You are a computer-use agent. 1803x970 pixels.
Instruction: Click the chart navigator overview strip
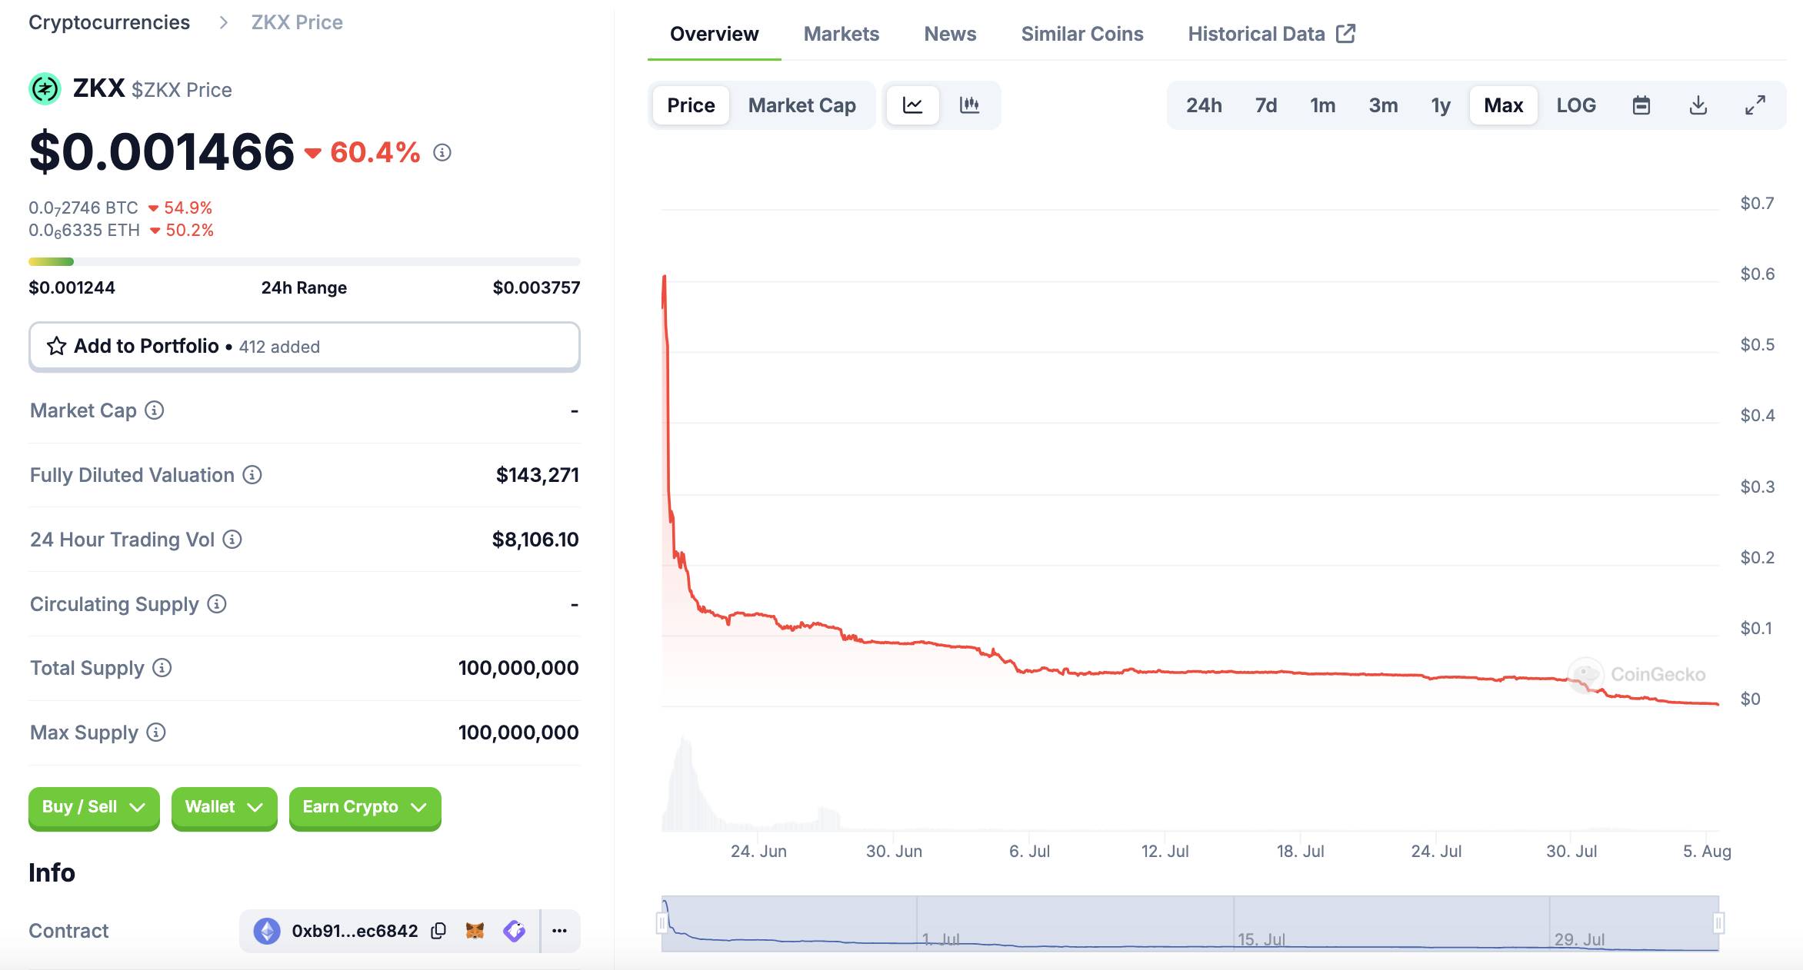click(1191, 923)
